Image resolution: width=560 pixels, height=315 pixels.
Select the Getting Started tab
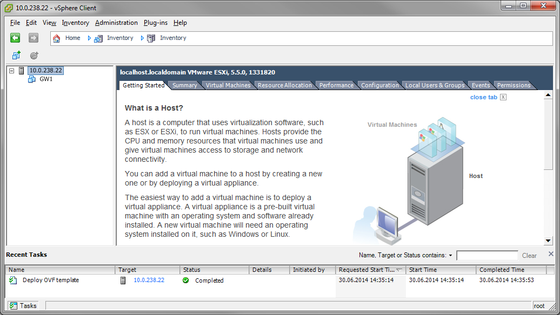click(144, 85)
